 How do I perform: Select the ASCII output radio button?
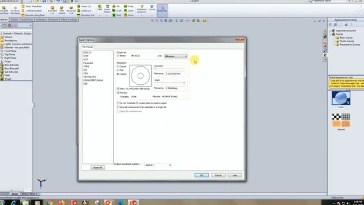133,56
